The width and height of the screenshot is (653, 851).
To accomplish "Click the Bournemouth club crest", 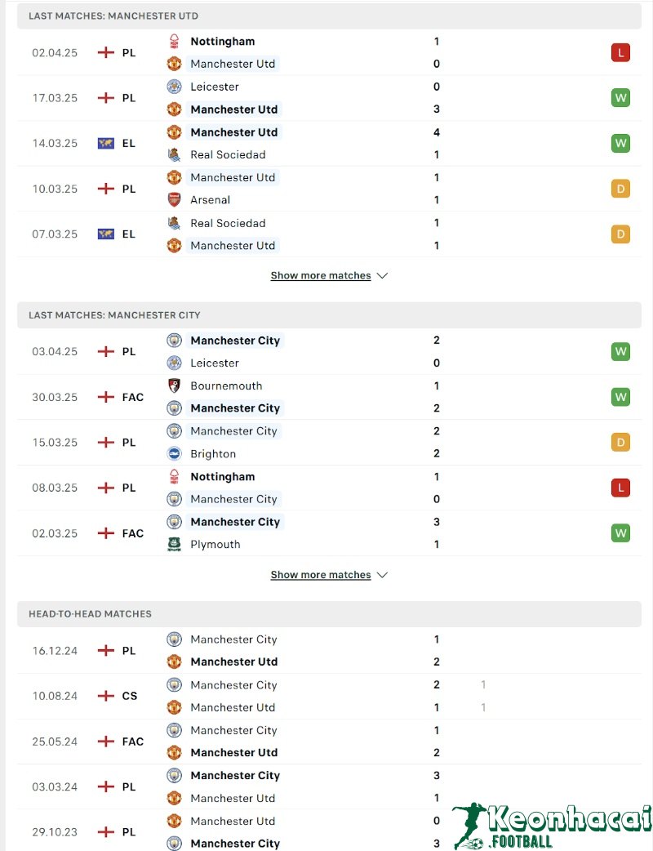I will tap(174, 386).
